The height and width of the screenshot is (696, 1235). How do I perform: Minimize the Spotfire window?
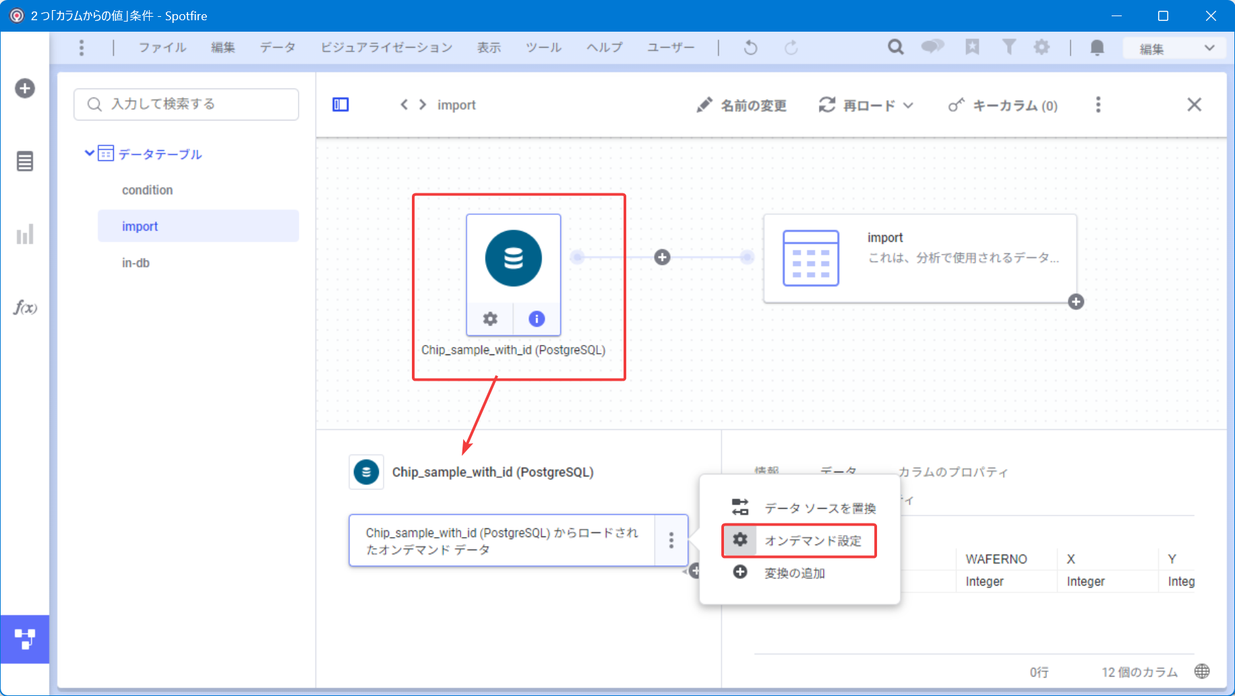(x=1116, y=15)
